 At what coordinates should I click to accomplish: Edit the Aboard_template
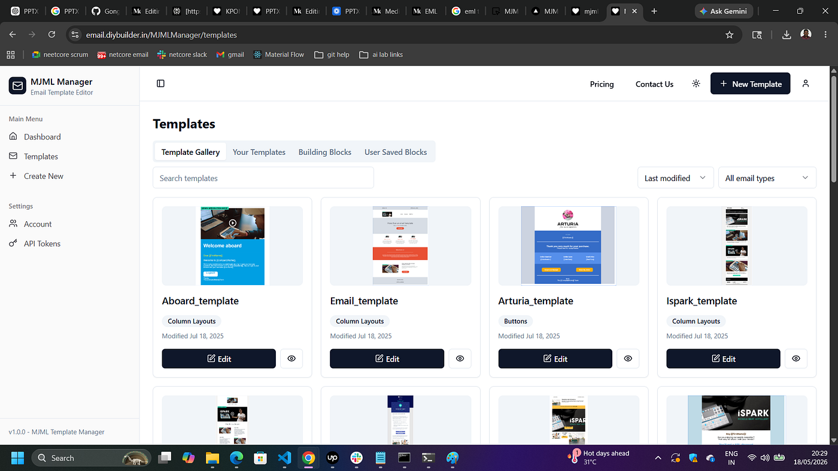point(219,359)
